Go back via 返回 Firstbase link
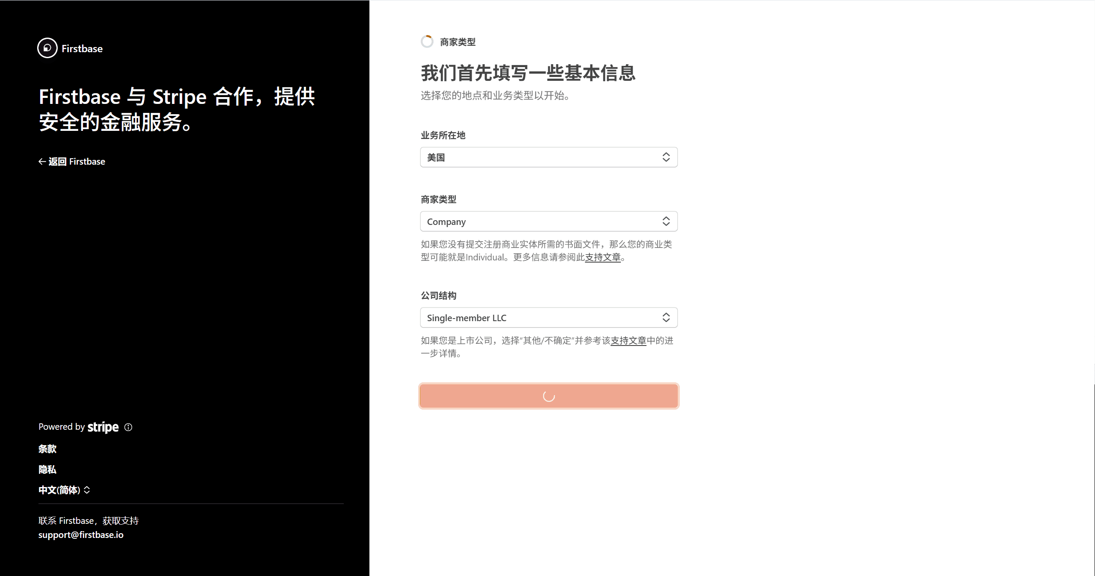 pos(72,162)
